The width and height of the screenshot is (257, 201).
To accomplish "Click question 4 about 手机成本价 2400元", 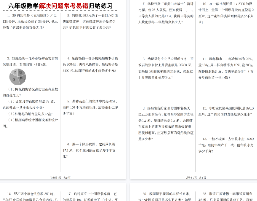I will click(90, 65).
